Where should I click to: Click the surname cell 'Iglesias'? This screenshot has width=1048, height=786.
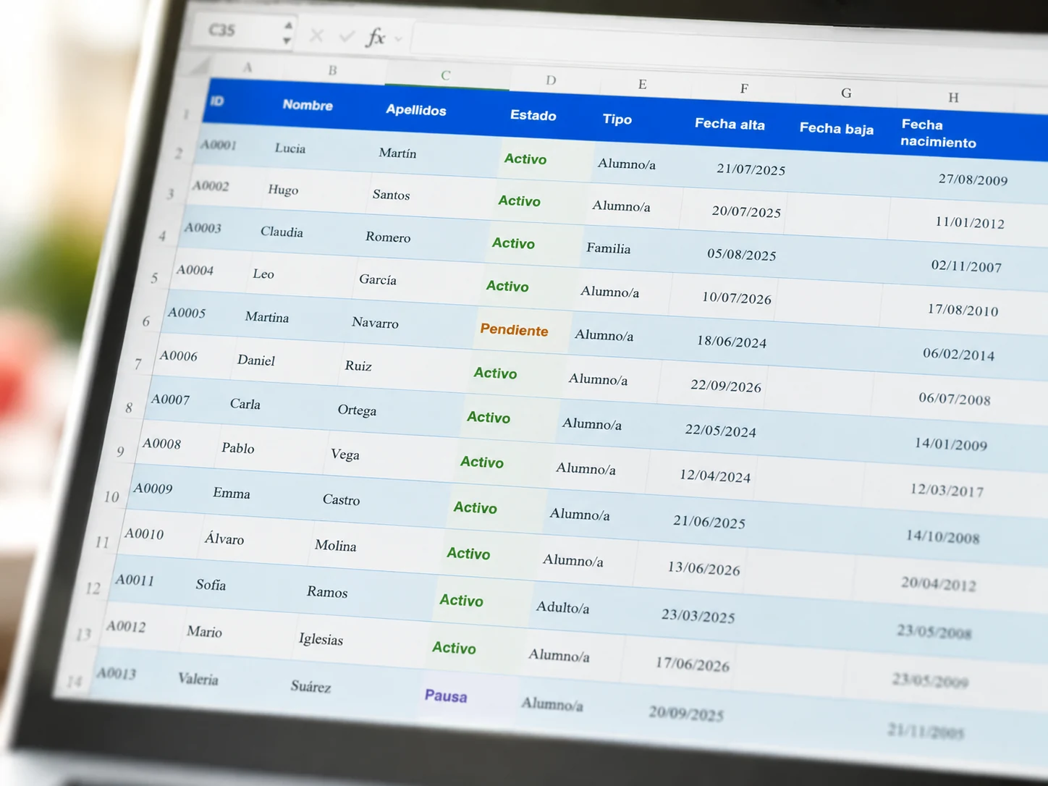click(x=321, y=639)
